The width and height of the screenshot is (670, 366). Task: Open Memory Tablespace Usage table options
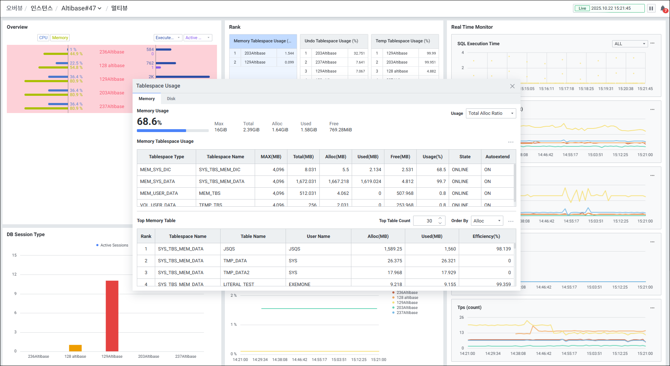(510, 142)
